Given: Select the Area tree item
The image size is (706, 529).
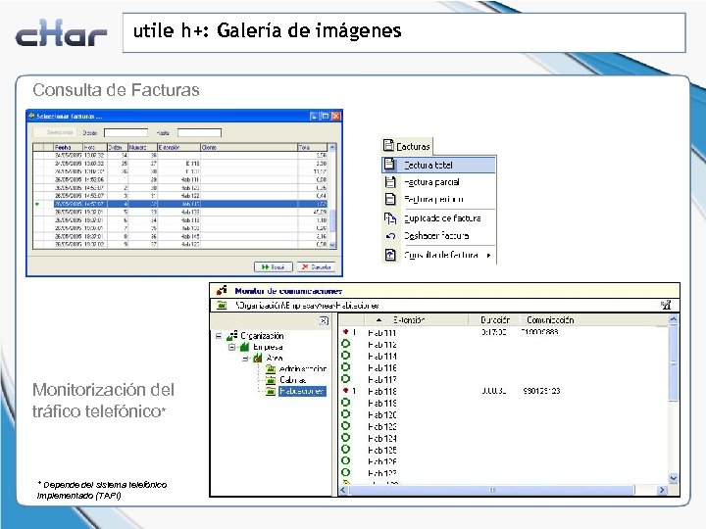Looking at the screenshot, I should tap(275, 359).
